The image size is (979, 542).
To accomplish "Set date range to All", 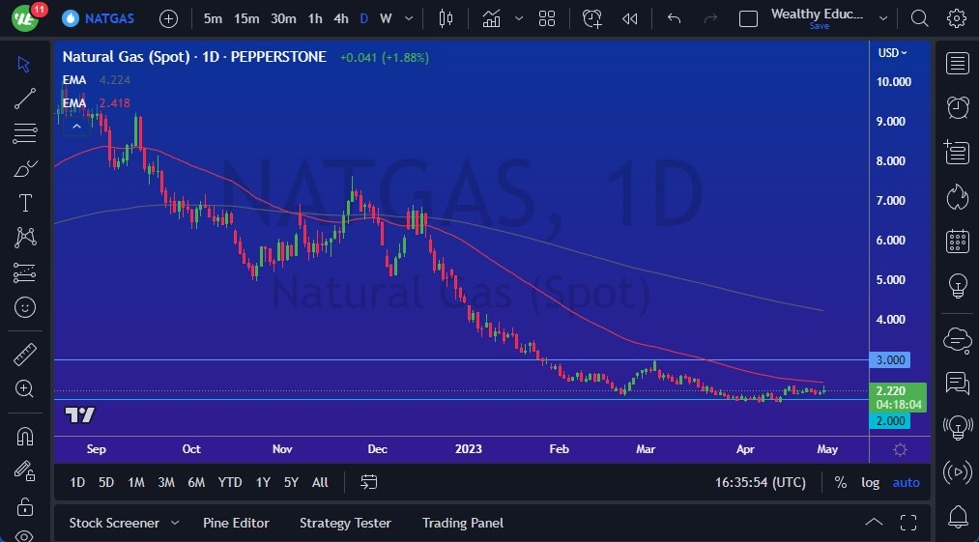I will coord(320,482).
